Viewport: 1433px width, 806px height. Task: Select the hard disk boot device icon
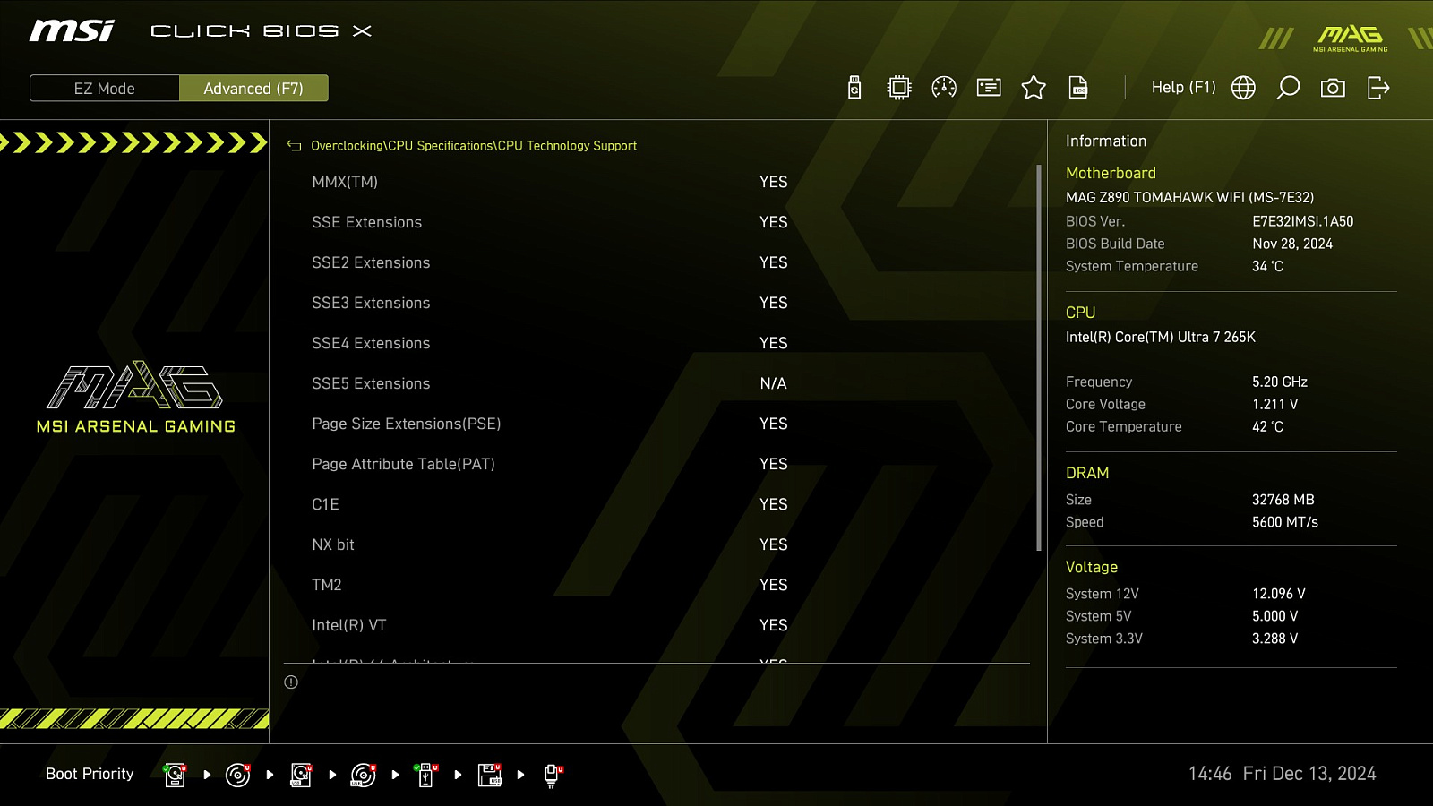[x=176, y=775]
